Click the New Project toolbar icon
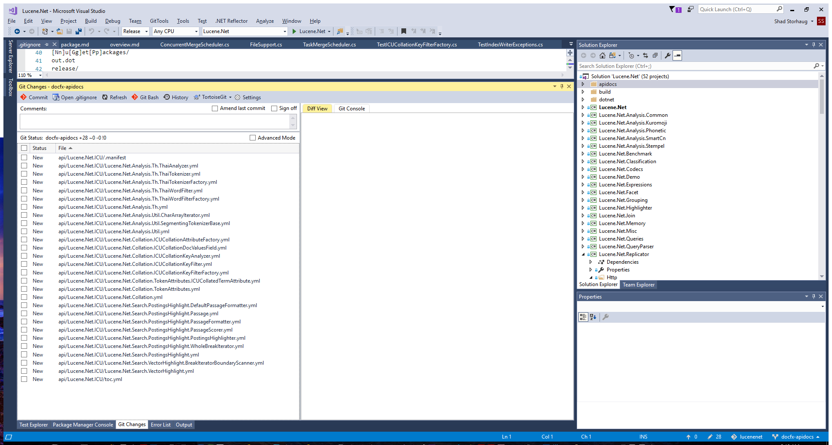Screen dimensions: 832x445 click(45, 31)
